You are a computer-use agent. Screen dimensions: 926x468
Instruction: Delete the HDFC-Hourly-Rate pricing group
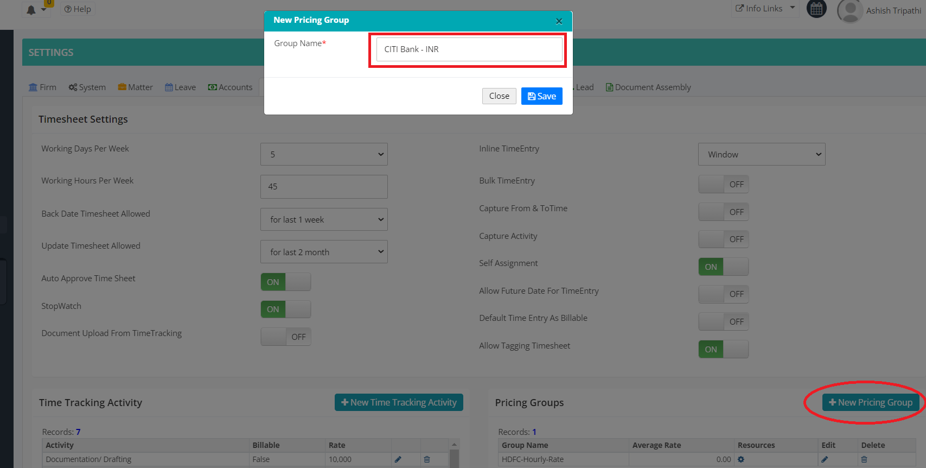864,459
